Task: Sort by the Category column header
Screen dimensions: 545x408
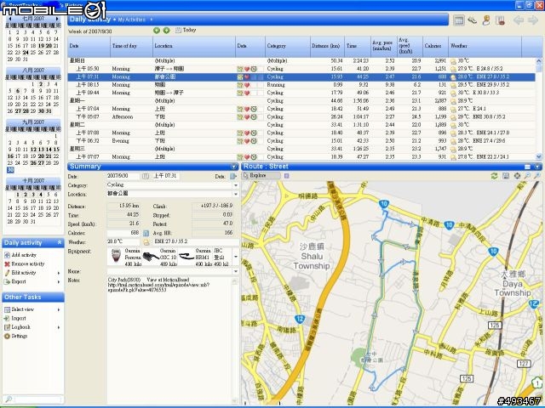Action: point(288,46)
